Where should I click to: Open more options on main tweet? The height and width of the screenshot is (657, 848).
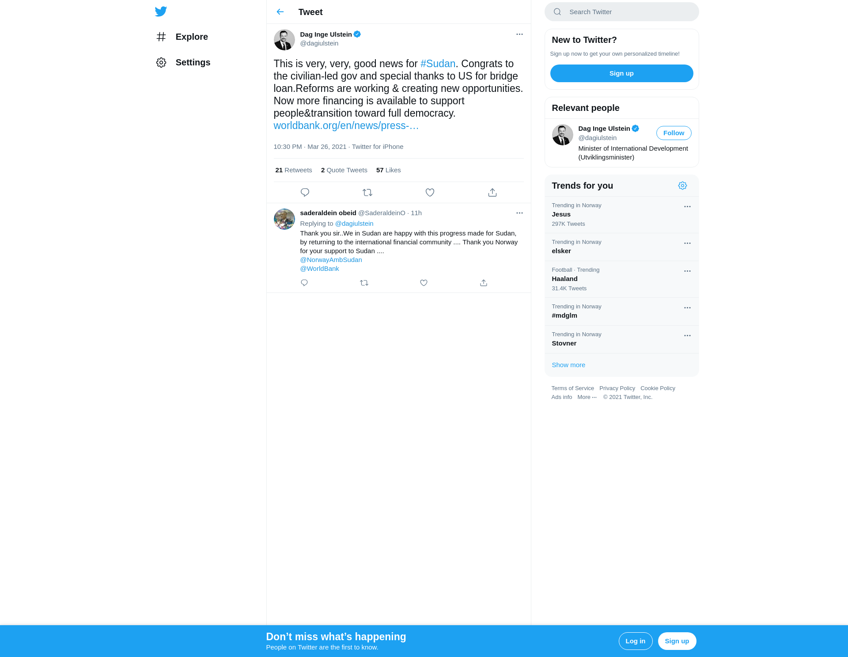pos(519,34)
